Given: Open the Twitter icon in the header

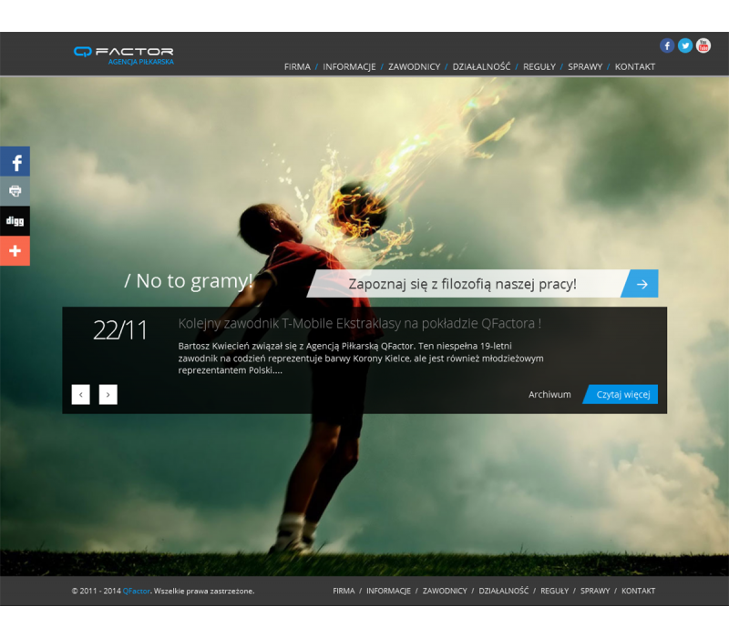Looking at the screenshot, I should (685, 45).
